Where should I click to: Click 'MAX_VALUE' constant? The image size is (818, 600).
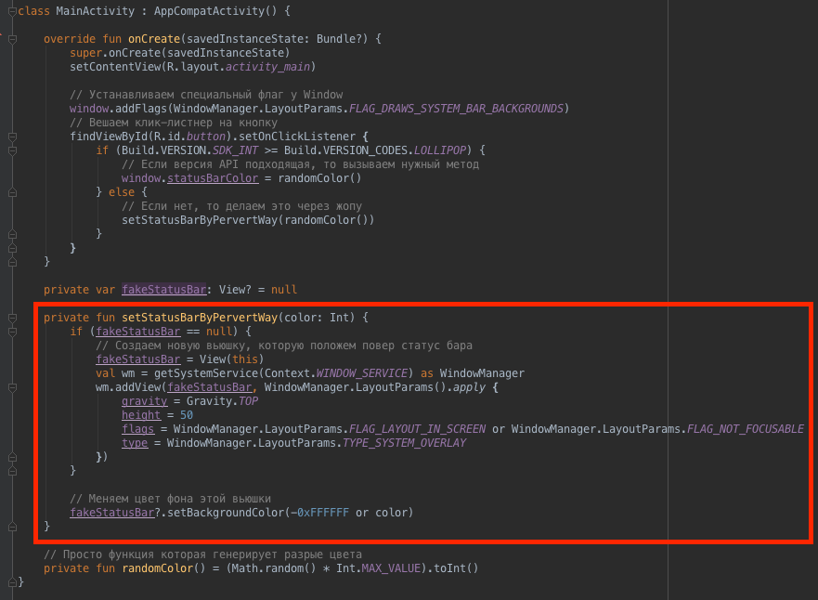[391, 568]
